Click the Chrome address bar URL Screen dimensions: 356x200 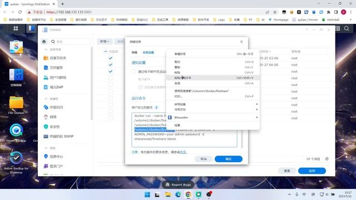(x=69, y=12)
